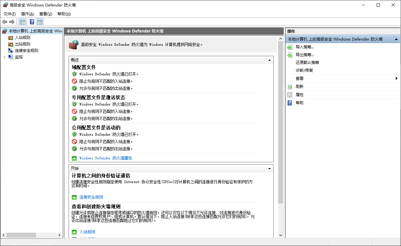401x246 pixels.
Task: Click the Back arrow in the toolbar
Action: (x=5, y=22)
